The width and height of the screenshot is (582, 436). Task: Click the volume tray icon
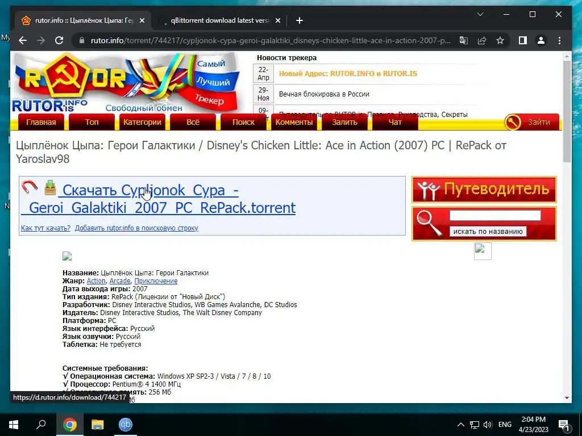click(488, 425)
